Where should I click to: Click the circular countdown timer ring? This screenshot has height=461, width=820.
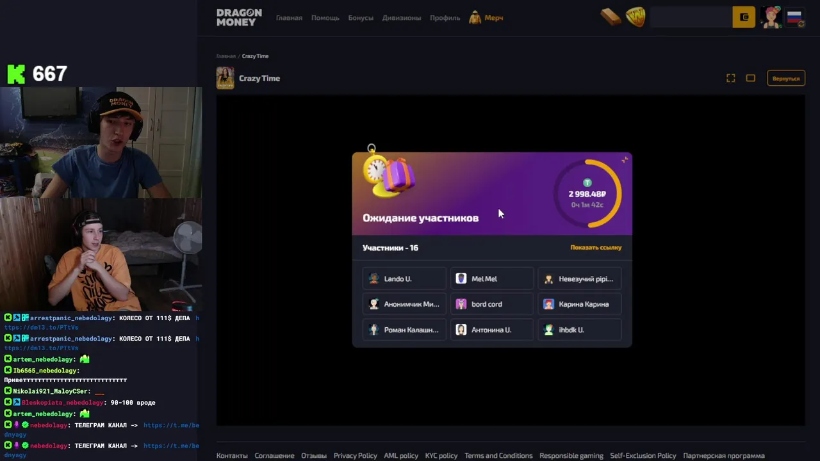tap(587, 193)
